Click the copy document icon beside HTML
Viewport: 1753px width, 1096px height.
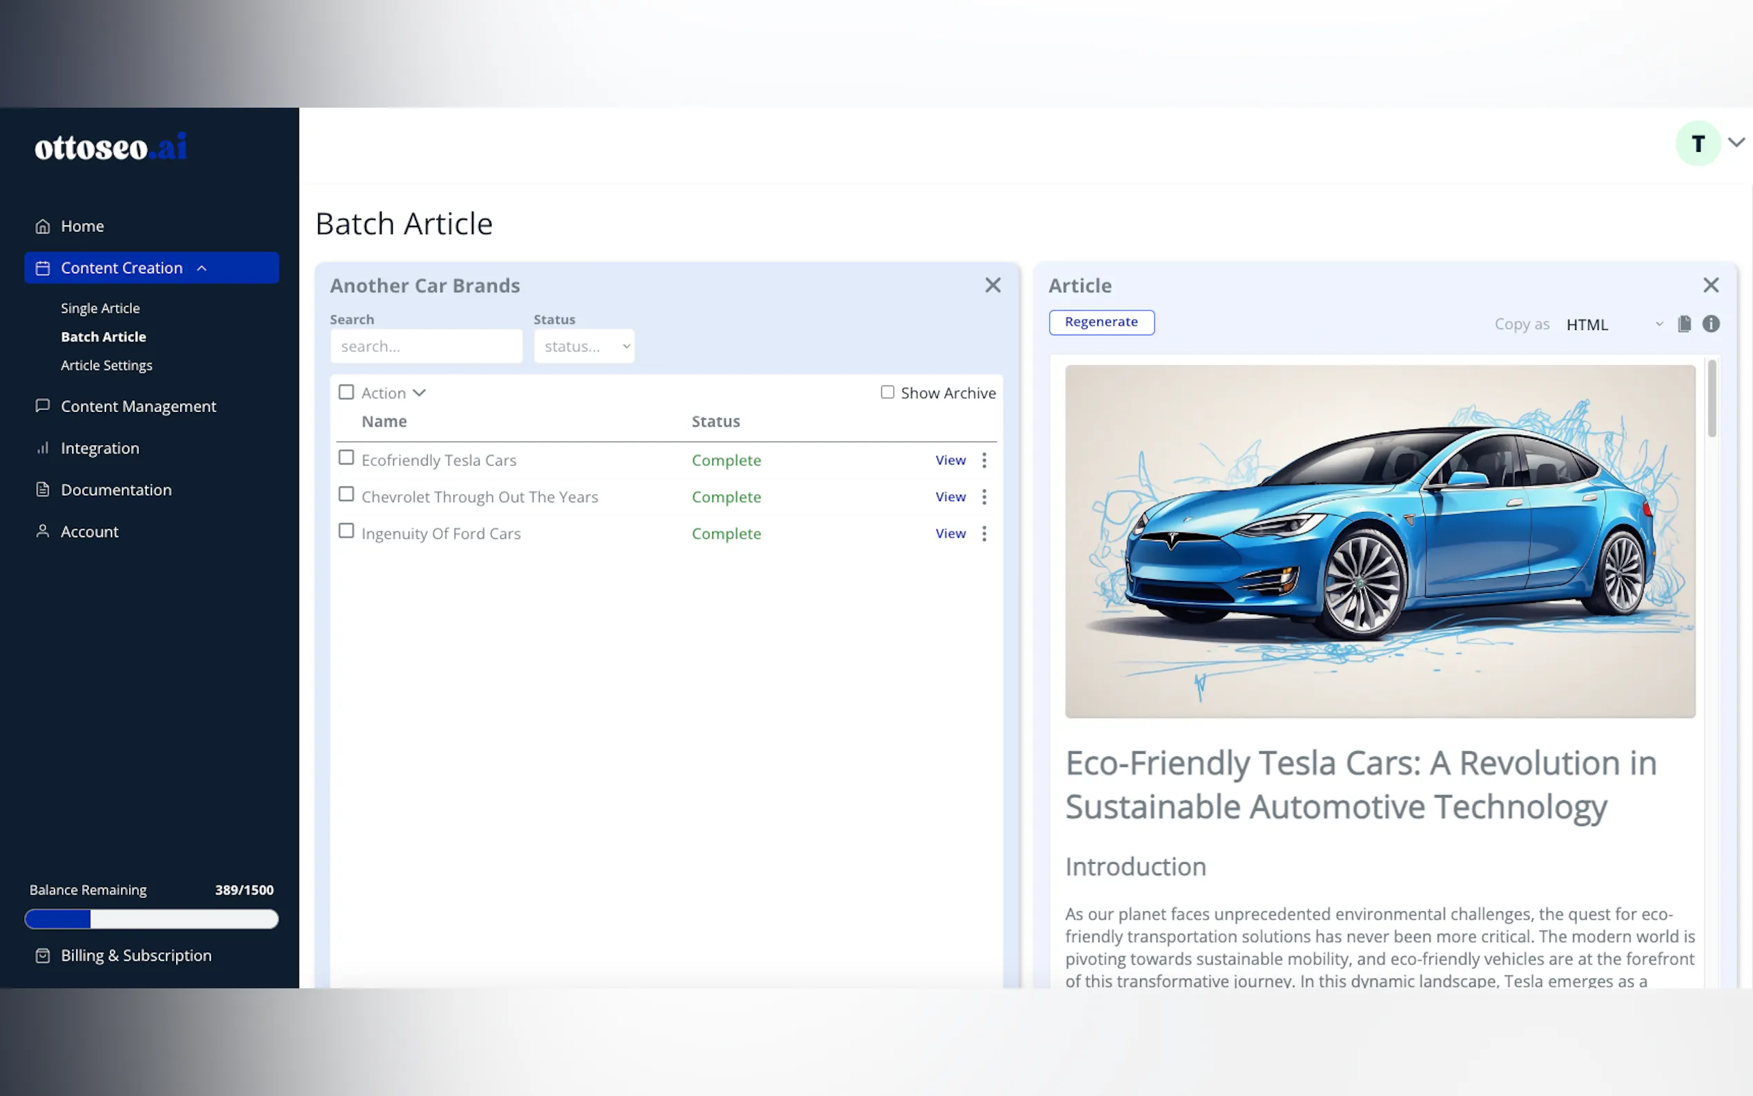1684,324
